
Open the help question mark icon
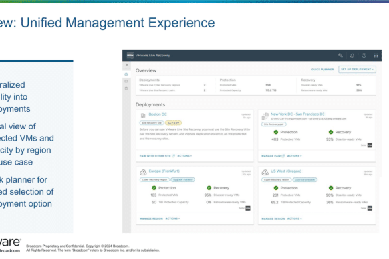(364, 56)
